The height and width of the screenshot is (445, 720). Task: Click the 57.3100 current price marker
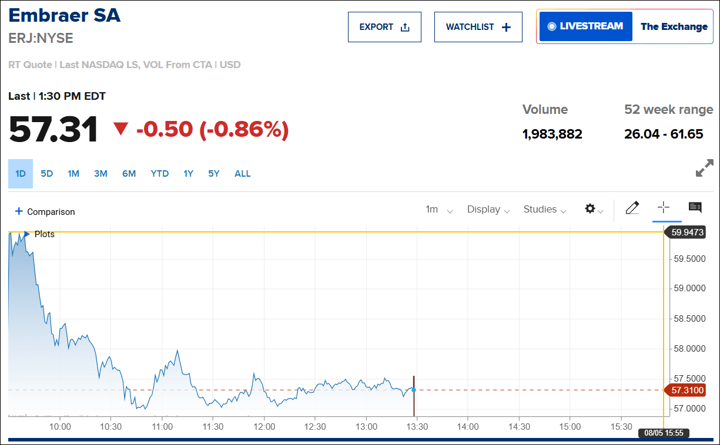click(x=686, y=390)
